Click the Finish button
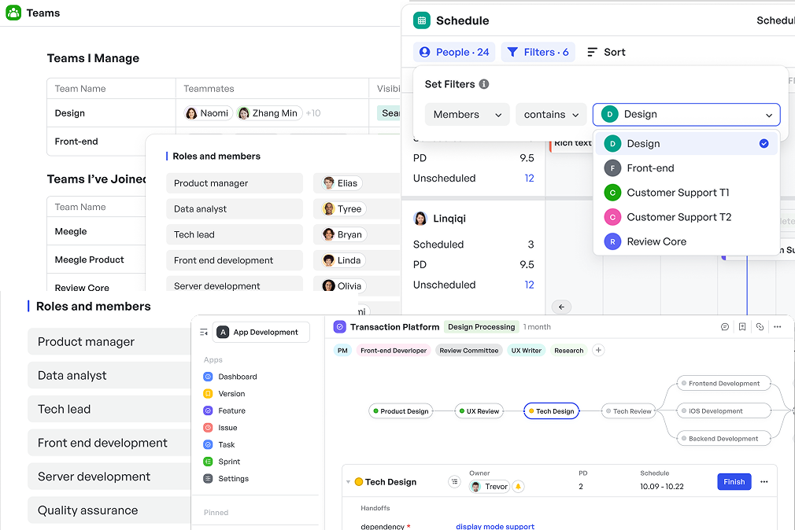795x530 pixels. [734, 482]
